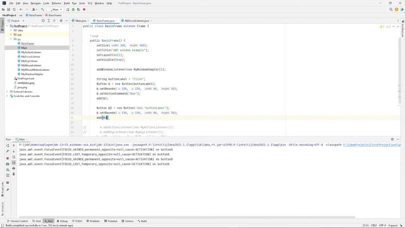Collapse all icon in Project panel header

(54, 21)
